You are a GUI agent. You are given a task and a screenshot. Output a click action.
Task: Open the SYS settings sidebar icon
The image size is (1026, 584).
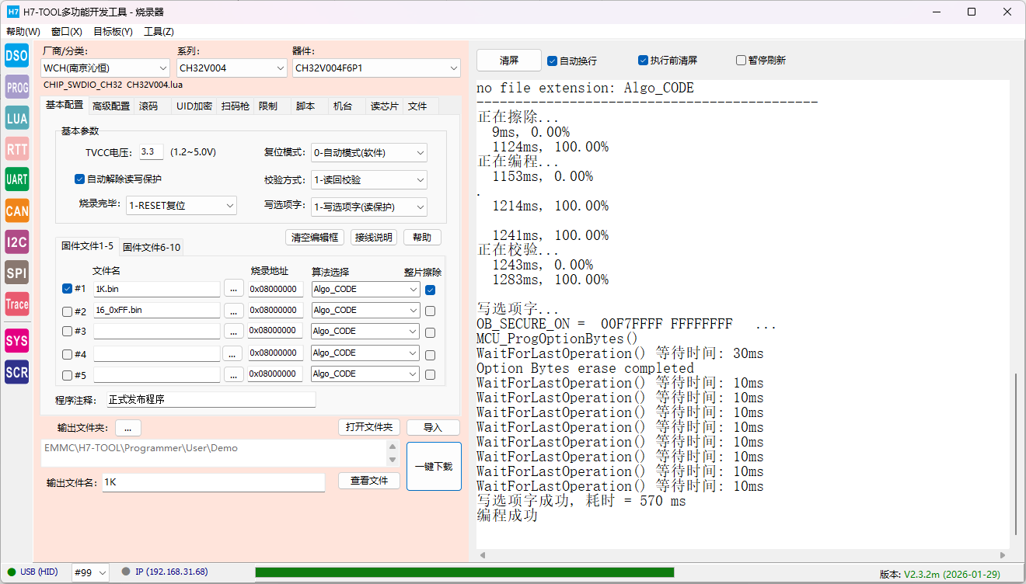point(17,341)
